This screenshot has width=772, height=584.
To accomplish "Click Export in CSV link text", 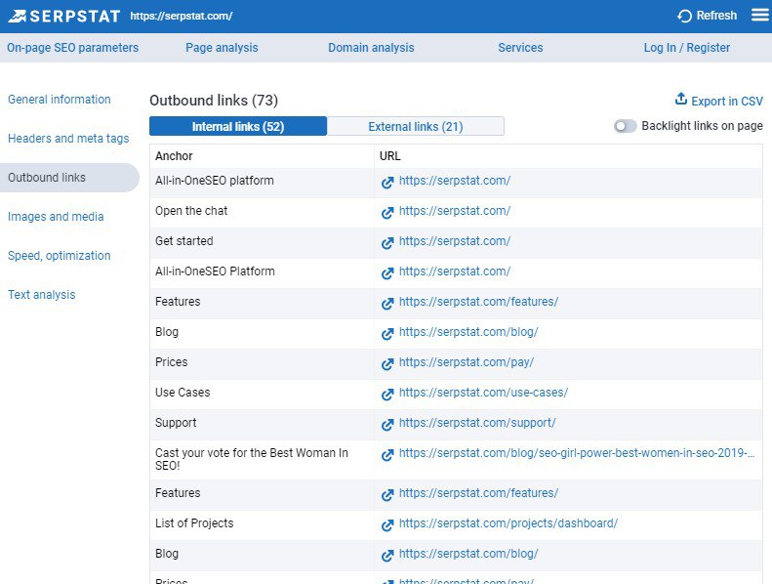I will coord(727,101).
